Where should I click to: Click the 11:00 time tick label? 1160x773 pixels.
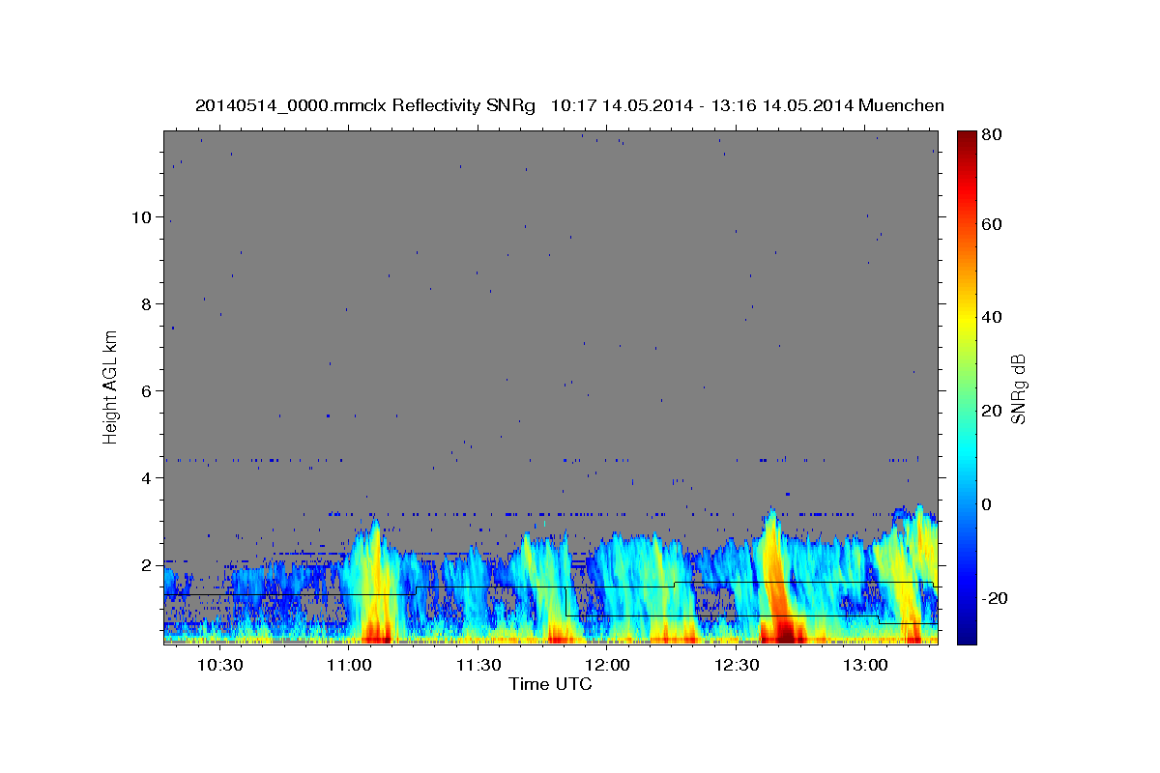point(349,666)
